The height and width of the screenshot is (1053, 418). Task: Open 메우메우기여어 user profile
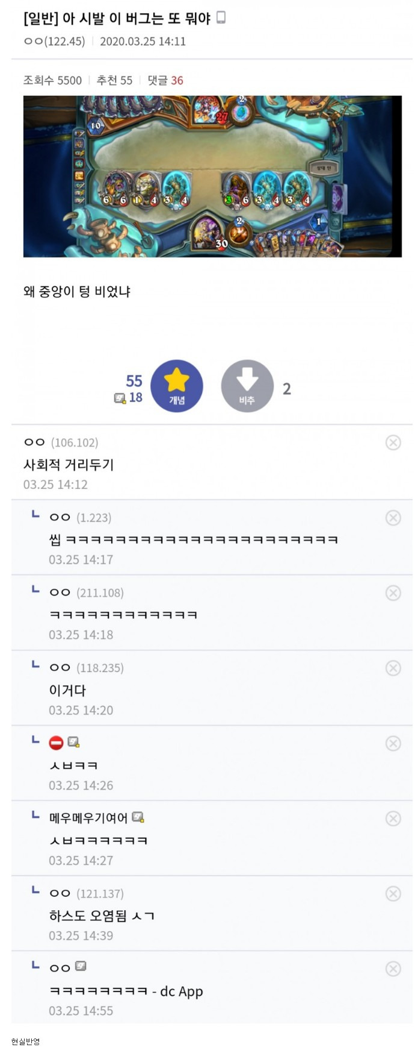[88, 818]
